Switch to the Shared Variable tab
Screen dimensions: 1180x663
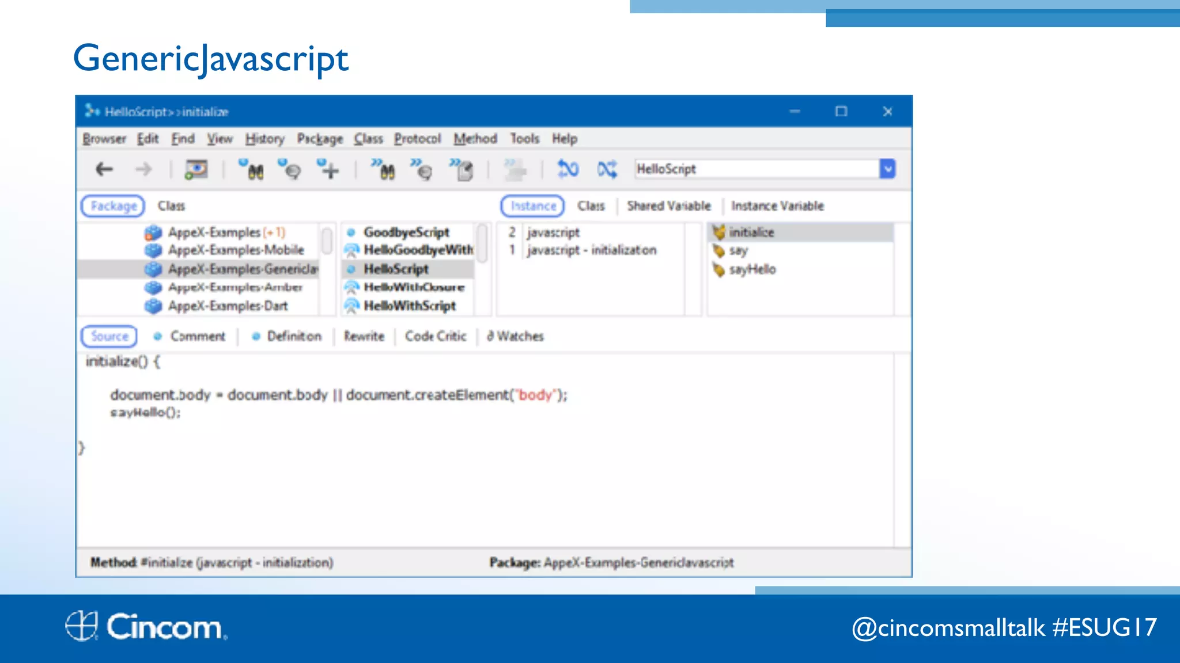click(669, 206)
